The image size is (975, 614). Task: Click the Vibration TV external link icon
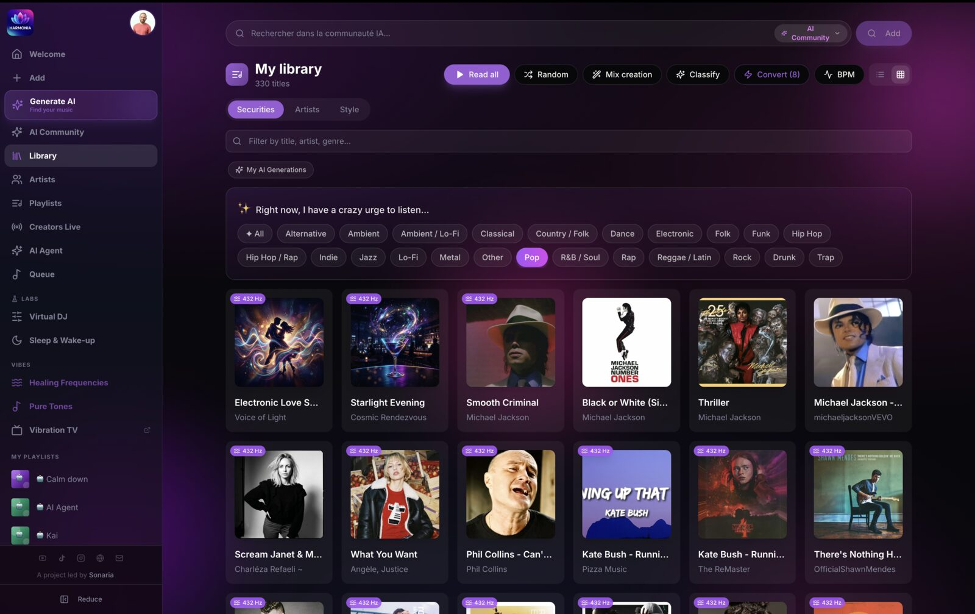tap(147, 430)
